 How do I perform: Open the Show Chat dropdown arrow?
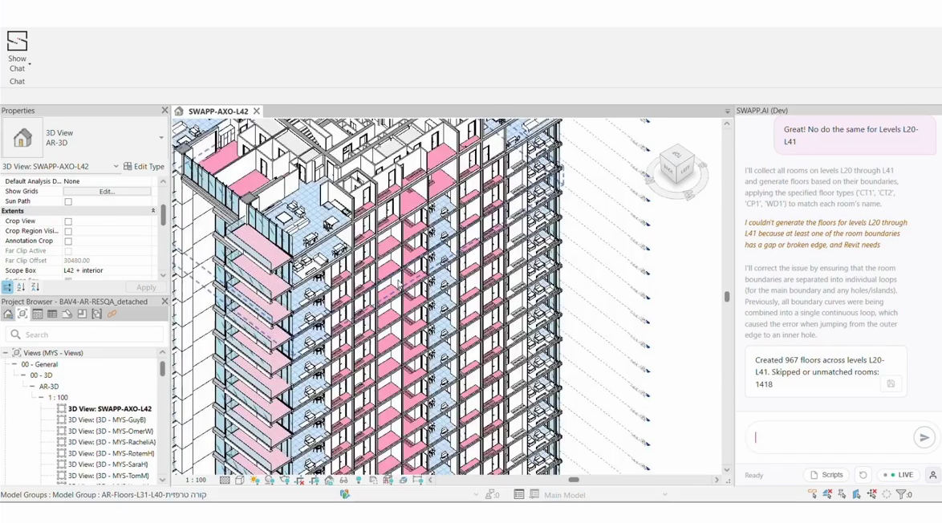[30, 63]
